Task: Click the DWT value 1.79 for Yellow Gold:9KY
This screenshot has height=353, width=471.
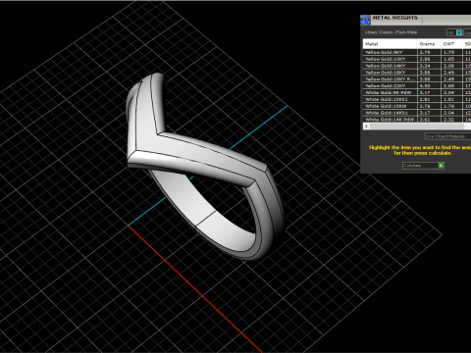Action: 448,52
